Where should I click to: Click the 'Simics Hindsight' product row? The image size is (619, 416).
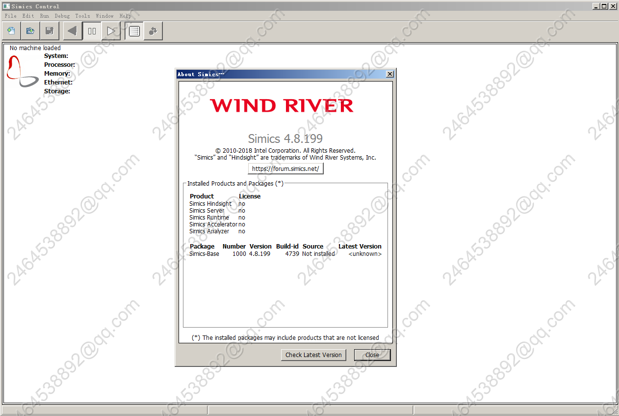pos(217,204)
